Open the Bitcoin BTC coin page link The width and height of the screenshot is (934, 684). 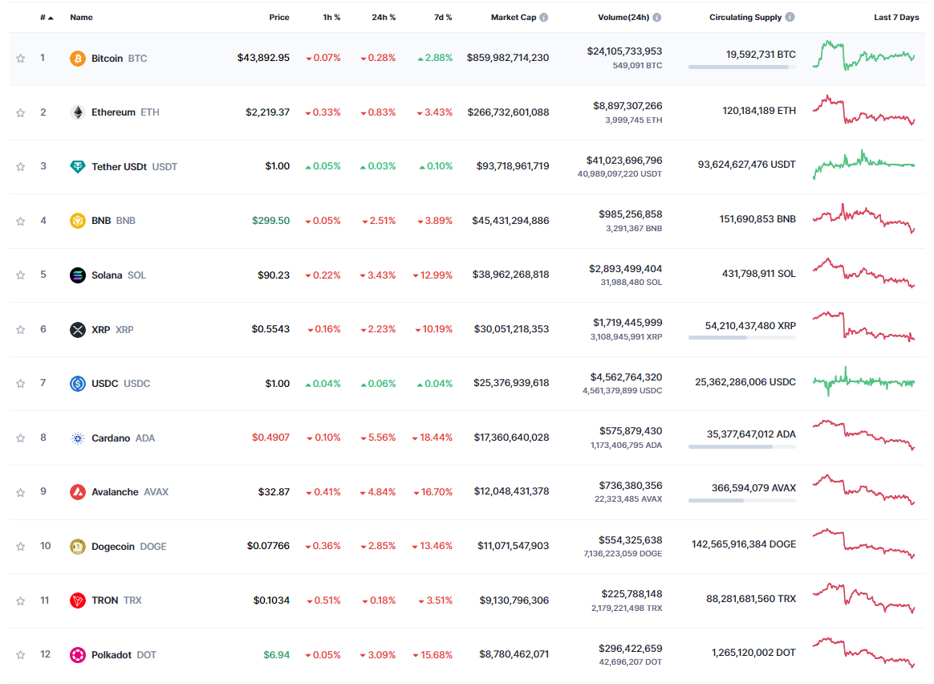(119, 59)
